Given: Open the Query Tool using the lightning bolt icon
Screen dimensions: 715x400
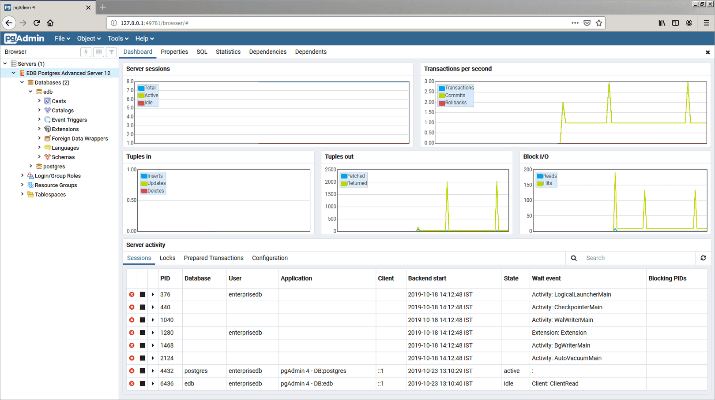Looking at the screenshot, I should (x=86, y=52).
